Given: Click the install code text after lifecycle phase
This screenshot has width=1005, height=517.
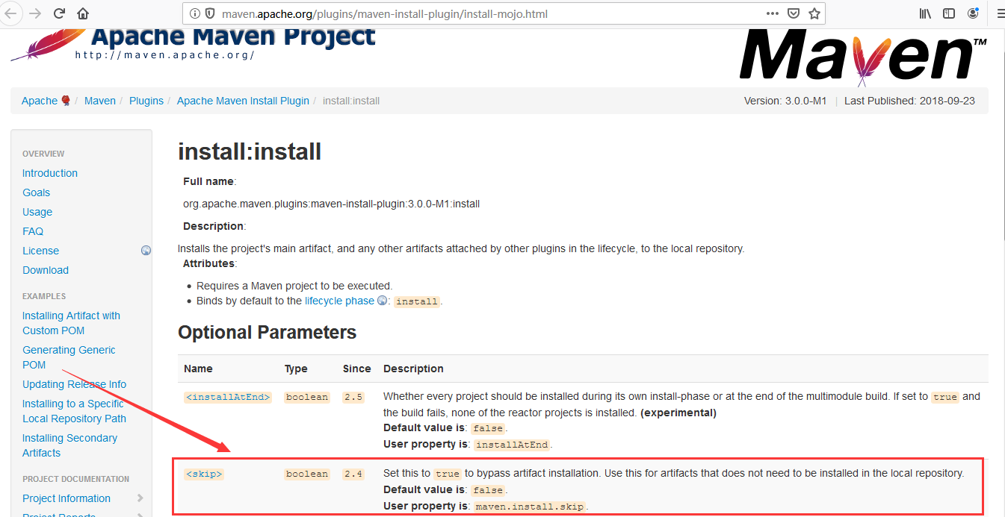Looking at the screenshot, I should 417,301.
